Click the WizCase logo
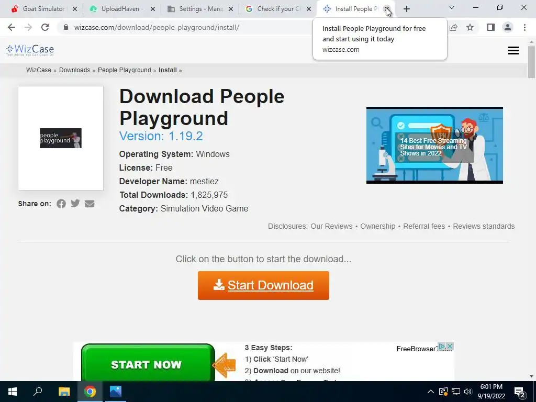The image size is (536, 402). click(30, 50)
